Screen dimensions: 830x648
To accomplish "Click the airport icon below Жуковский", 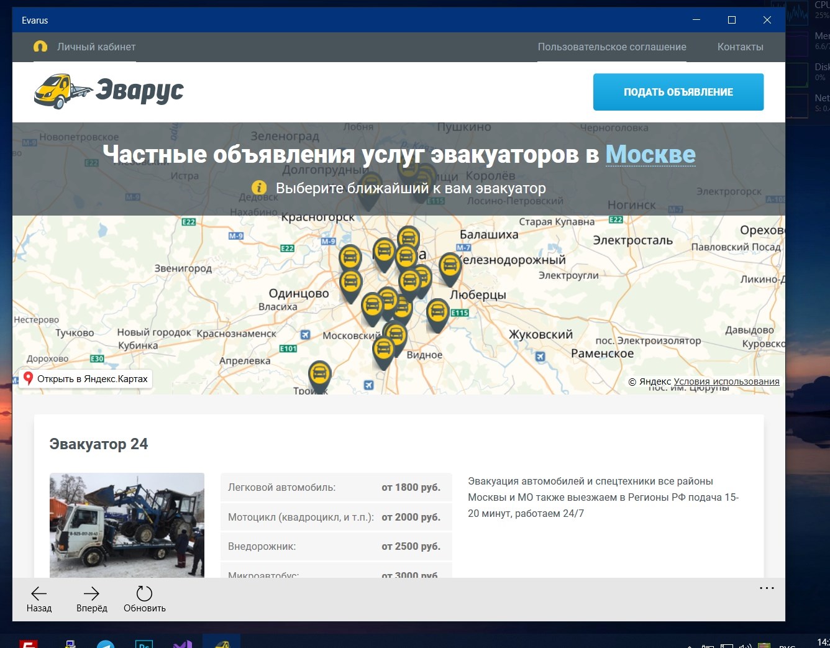I will coord(540,357).
